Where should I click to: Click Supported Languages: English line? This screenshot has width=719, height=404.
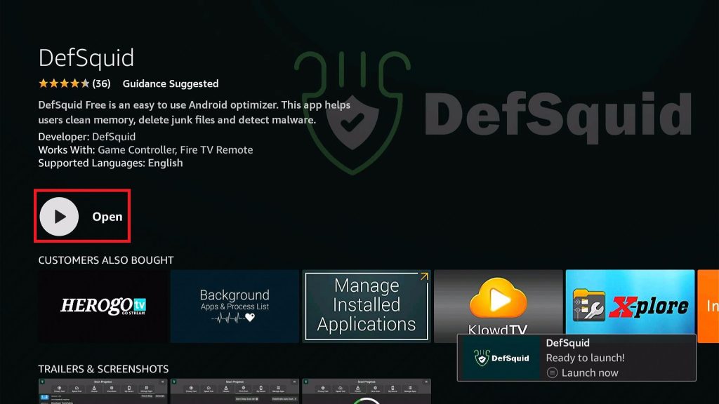(110, 163)
